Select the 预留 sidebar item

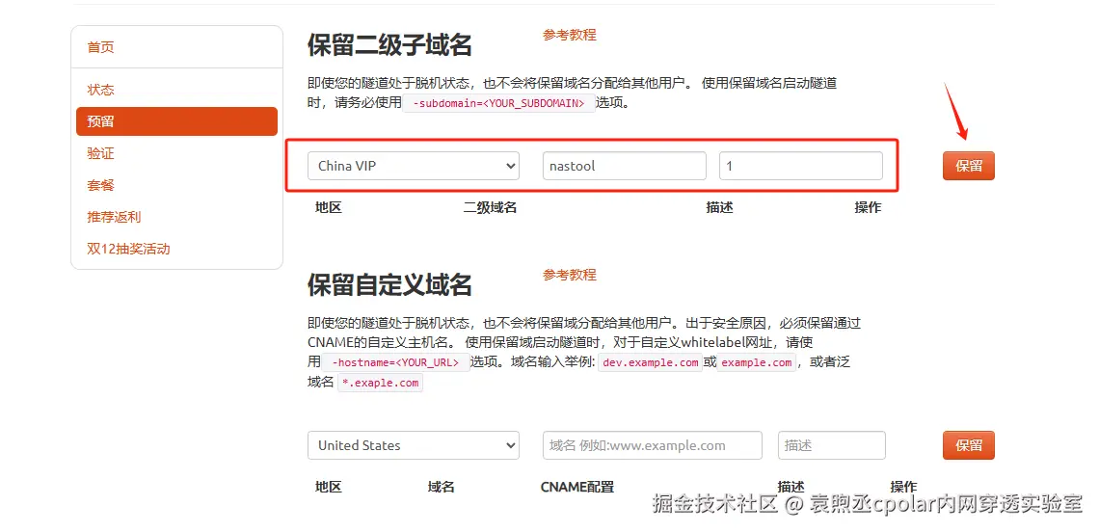coord(176,121)
